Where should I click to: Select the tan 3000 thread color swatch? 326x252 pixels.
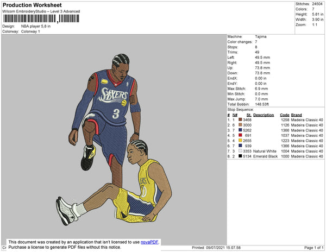pos(240,125)
